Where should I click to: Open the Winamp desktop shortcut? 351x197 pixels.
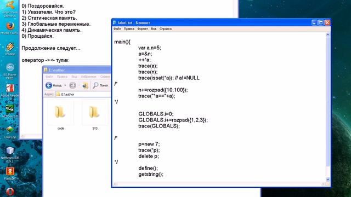click(10, 49)
